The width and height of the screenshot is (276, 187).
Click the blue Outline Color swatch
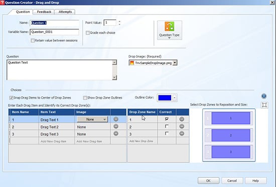pos(165,98)
